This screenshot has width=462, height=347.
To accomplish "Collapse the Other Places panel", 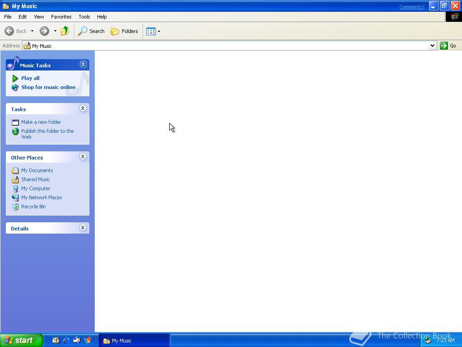I will click(83, 157).
